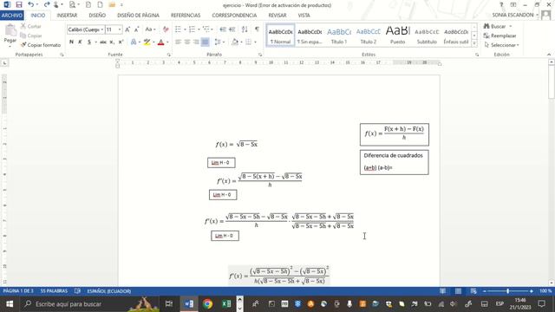Decrease font size with shrink icon
The height and width of the screenshot is (312, 555).
pyautogui.click(x=136, y=29)
